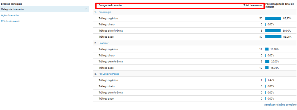
Task: Select Leadster Tráfego pago row
Action: pos(195,68)
